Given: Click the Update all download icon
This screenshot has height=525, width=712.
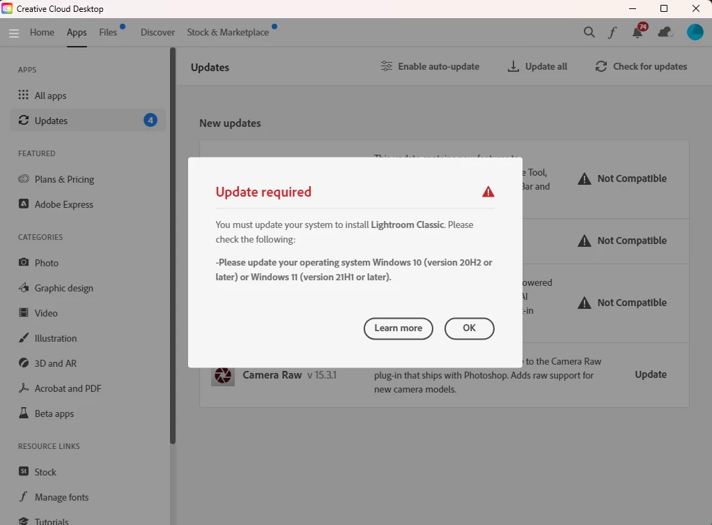Looking at the screenshot, I should click(x=513, y=66).
